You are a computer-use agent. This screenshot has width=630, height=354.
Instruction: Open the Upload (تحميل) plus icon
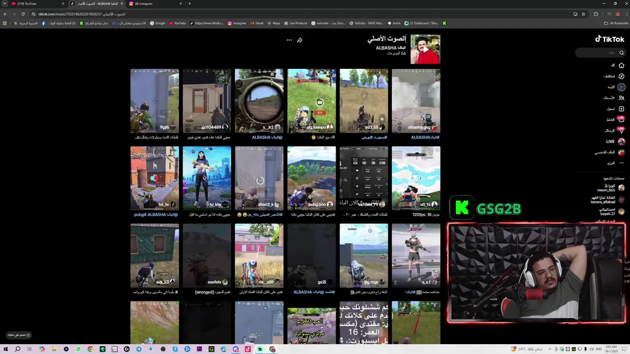(x=621, y=109)
